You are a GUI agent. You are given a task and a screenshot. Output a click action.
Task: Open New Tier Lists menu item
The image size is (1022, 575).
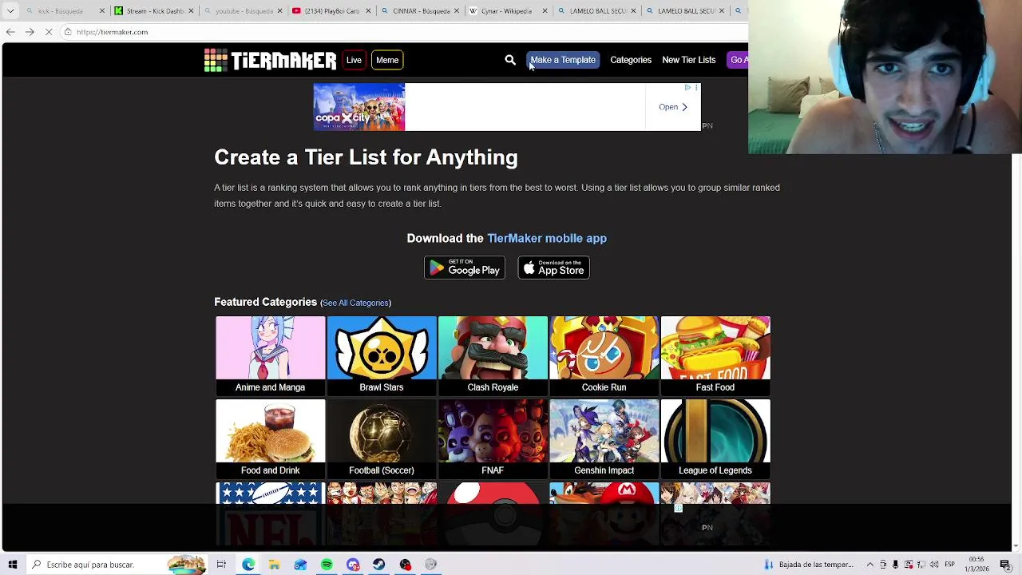tap(688, 60)
